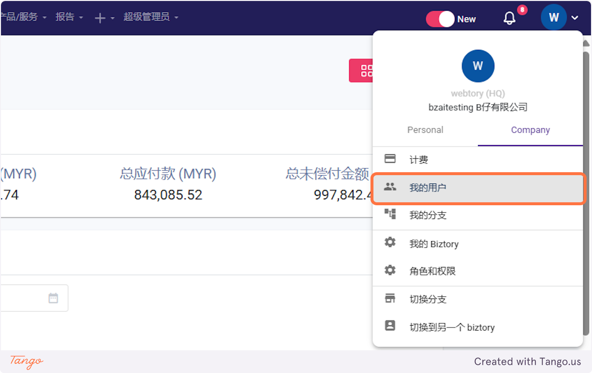
Task: Open the 超级管理员 dropdown menu
Action: click(x=150, y=17)
